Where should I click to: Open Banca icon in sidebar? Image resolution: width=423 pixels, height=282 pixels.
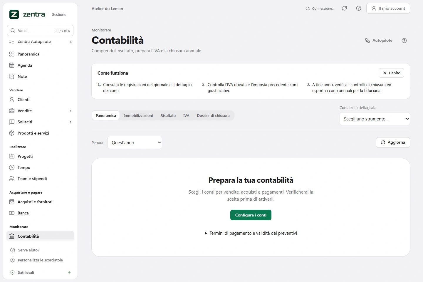[12, 213]
